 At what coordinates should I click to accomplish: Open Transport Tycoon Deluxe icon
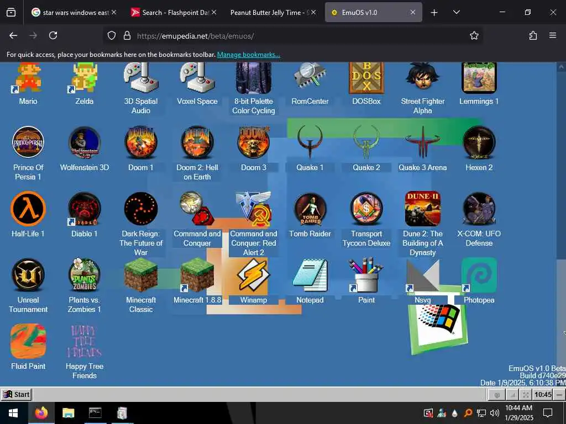click(366, 209)
